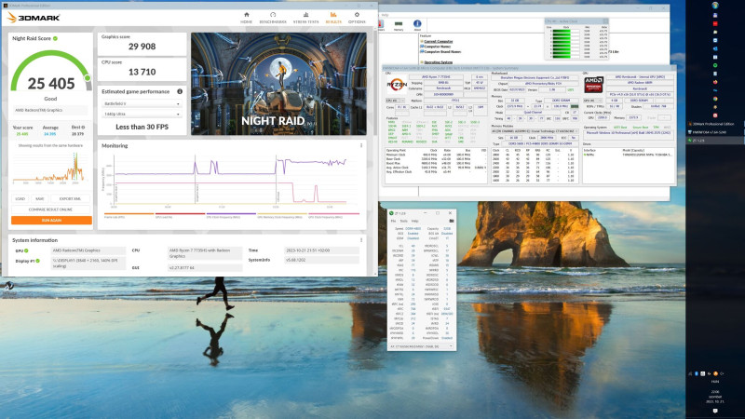The width and height of the screenshot is (745, 419).
Task: Open the notification center icon in taskbar
Action: pos(715,411)
